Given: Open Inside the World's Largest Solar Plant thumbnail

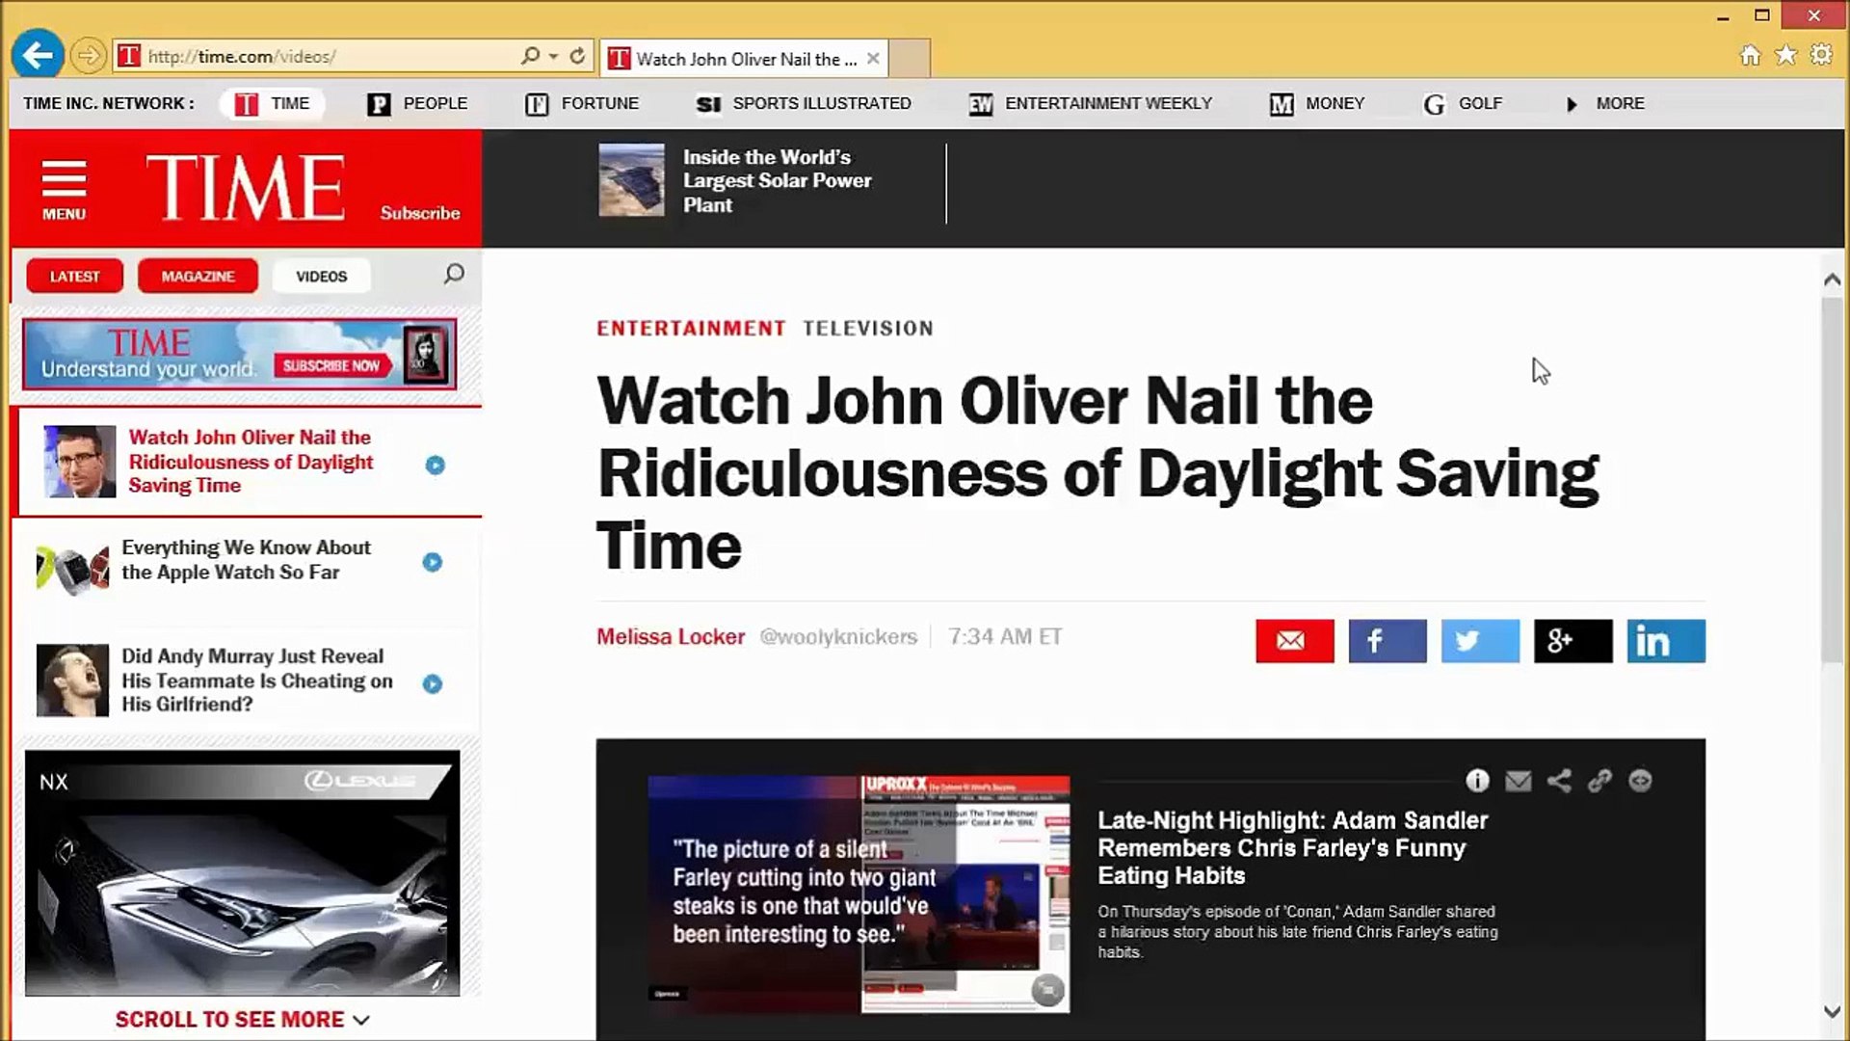Looking at the screenshot, I should [x=631, y=180].
